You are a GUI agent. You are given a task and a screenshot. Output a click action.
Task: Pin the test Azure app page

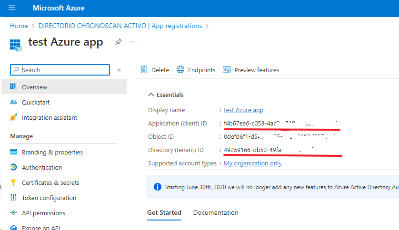[x=118, y=42]
